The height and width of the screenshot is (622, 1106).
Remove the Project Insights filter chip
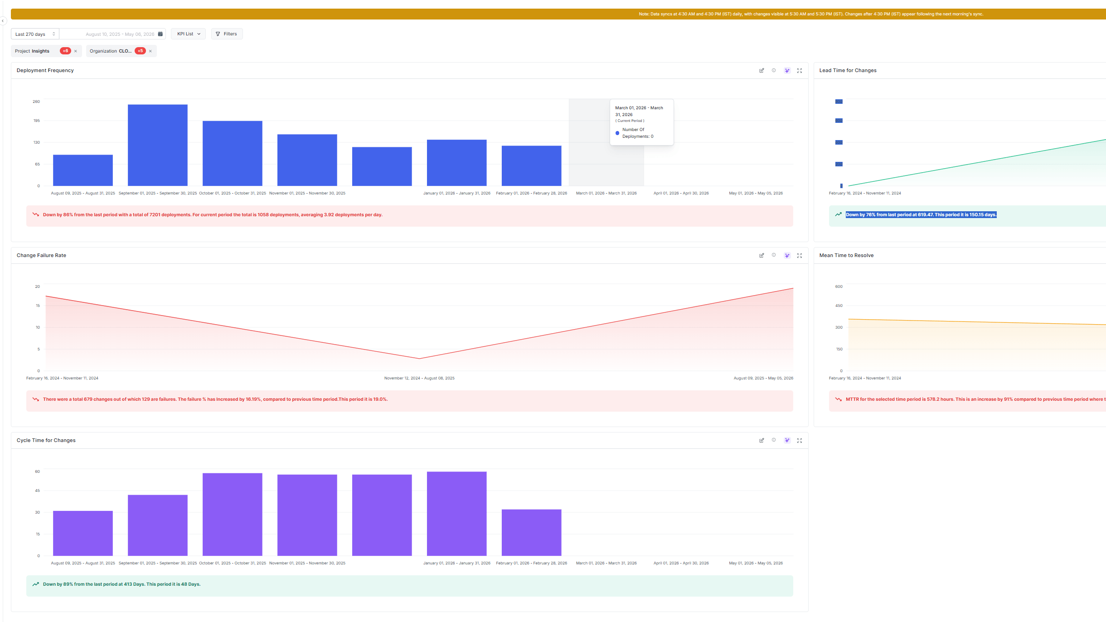point(76,51)
